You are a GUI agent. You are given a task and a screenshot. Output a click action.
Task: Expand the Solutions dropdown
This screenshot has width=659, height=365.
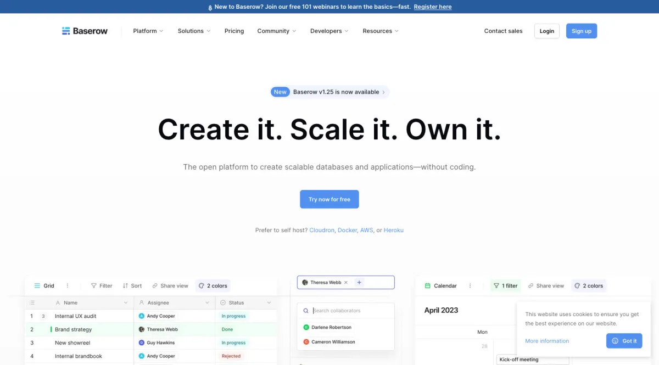[194, 31]
